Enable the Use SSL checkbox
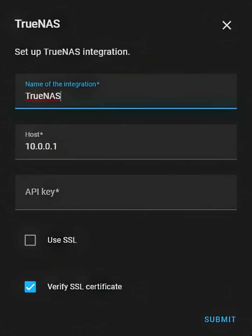The image size is (252, 336). (x=30, y=240)
